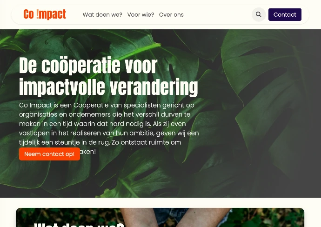Click the 'Neem contact op!' button
321x227 pixels.
49,154
